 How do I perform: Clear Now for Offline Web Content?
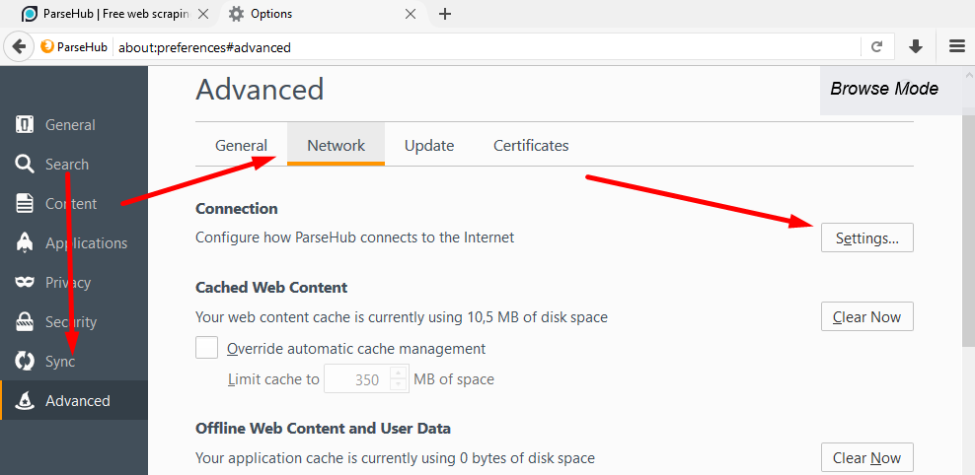click(x=866, y=457)
